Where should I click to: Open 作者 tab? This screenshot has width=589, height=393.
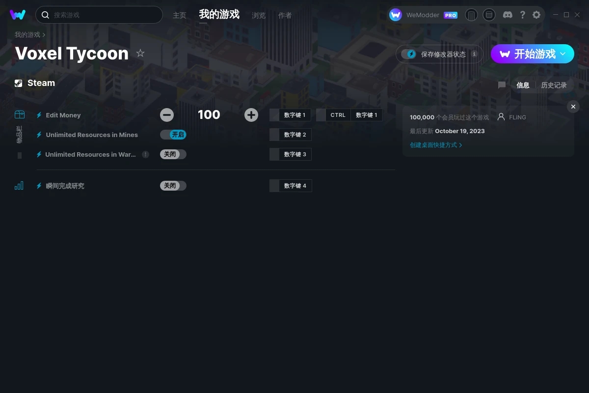point(285,15)
